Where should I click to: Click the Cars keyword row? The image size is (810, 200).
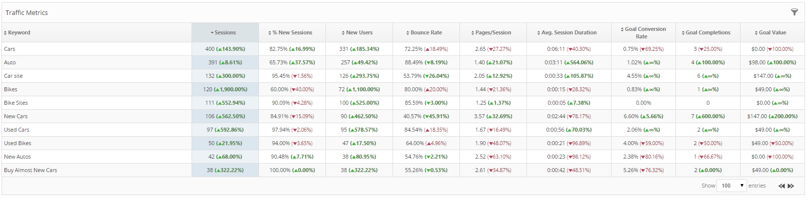point(10,49)
